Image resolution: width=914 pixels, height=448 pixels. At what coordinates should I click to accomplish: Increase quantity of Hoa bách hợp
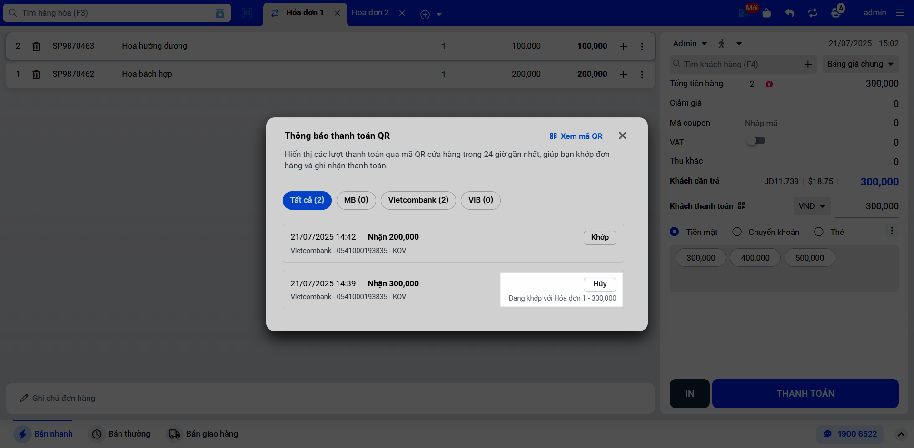point(623,74)
